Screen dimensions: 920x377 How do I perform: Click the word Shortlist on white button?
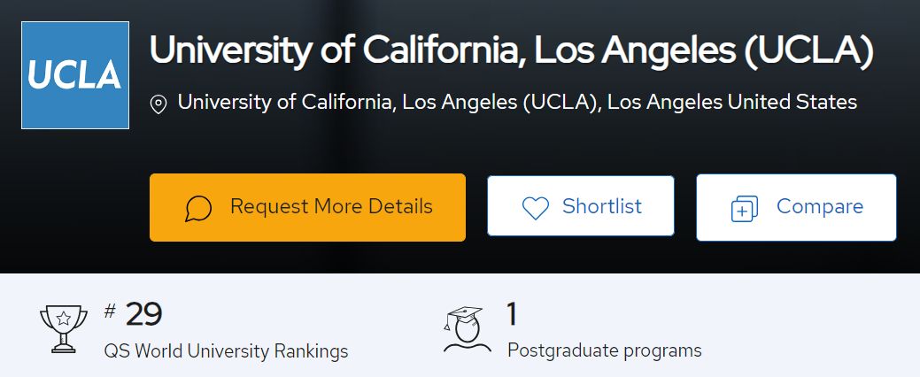(x=602, y=206)
